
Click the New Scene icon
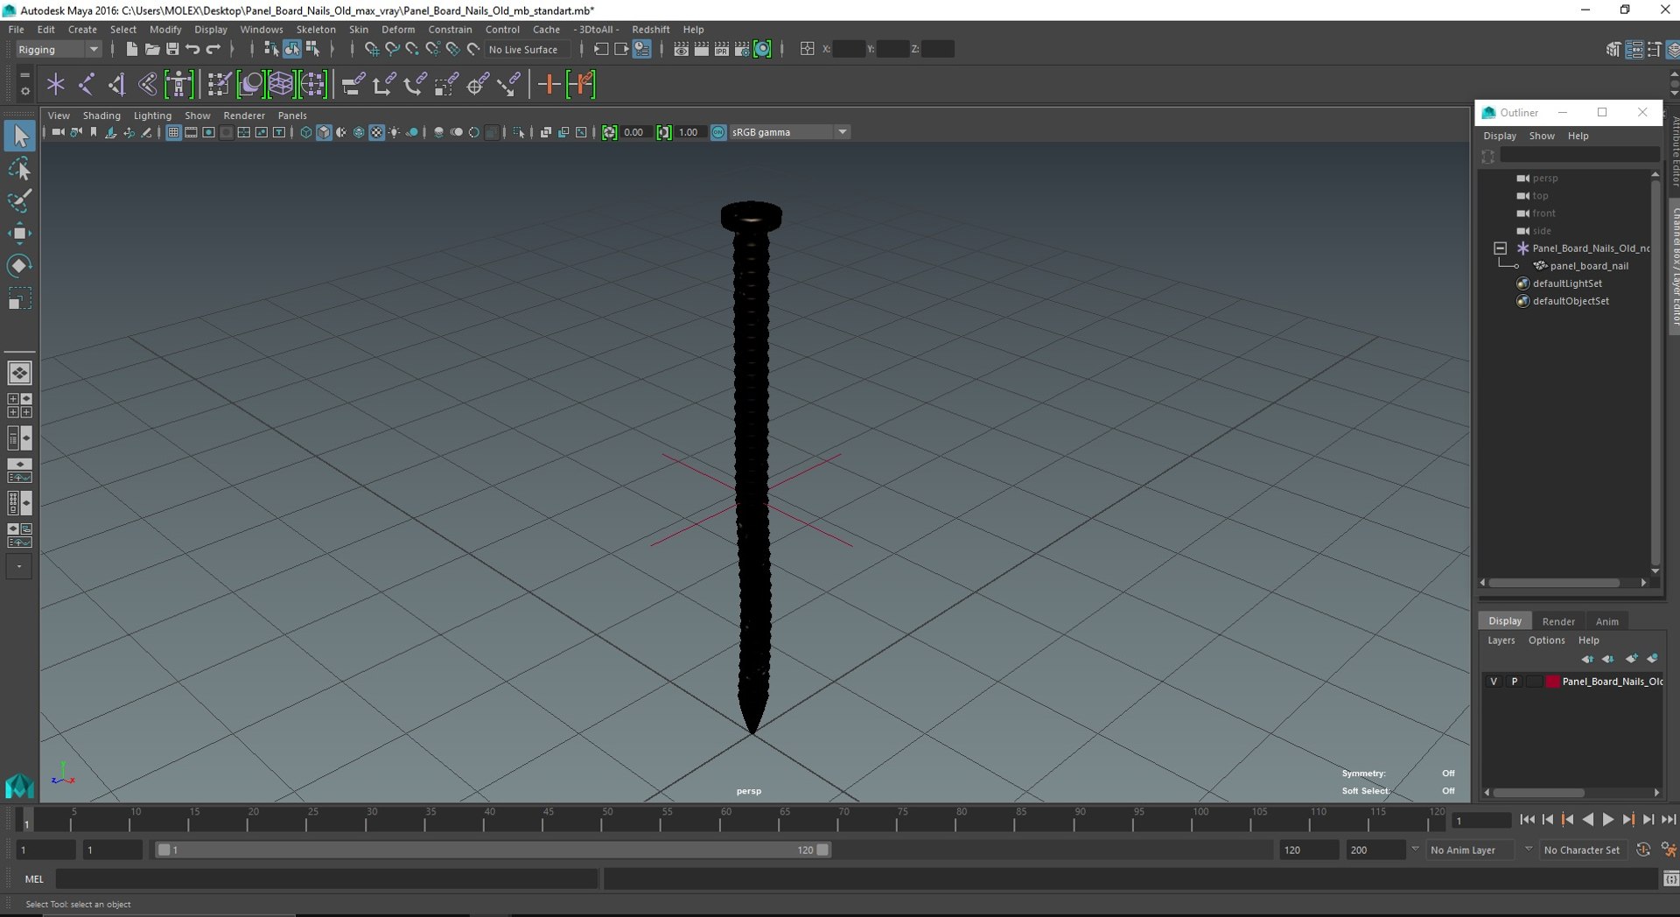(131, 49)
